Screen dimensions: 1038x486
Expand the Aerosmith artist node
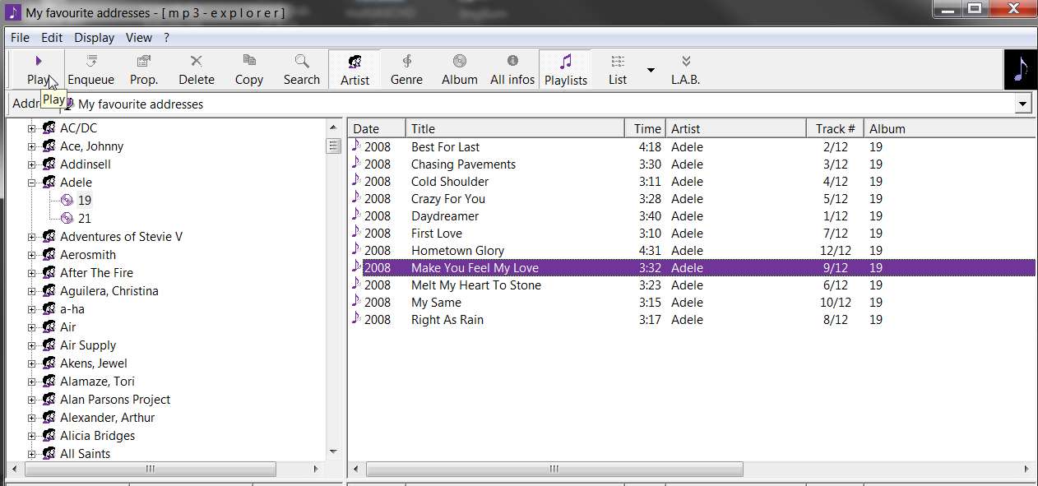tap(32, 255)
